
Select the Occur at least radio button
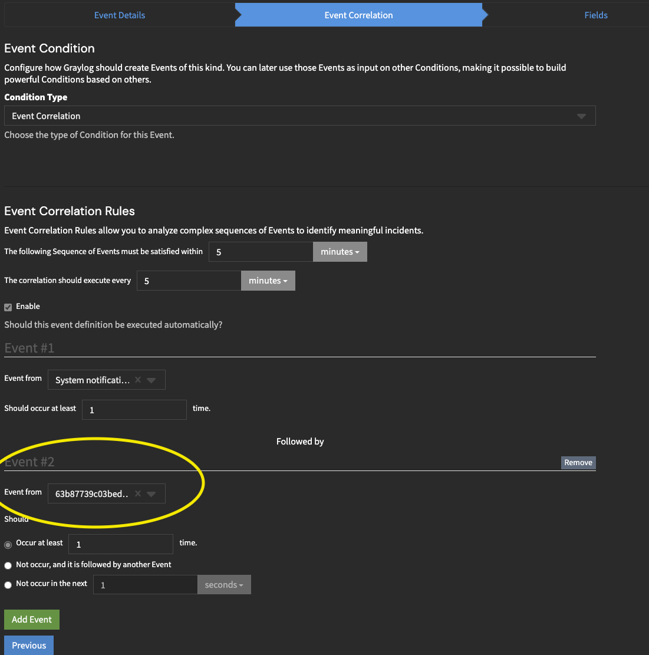(8, 544)
